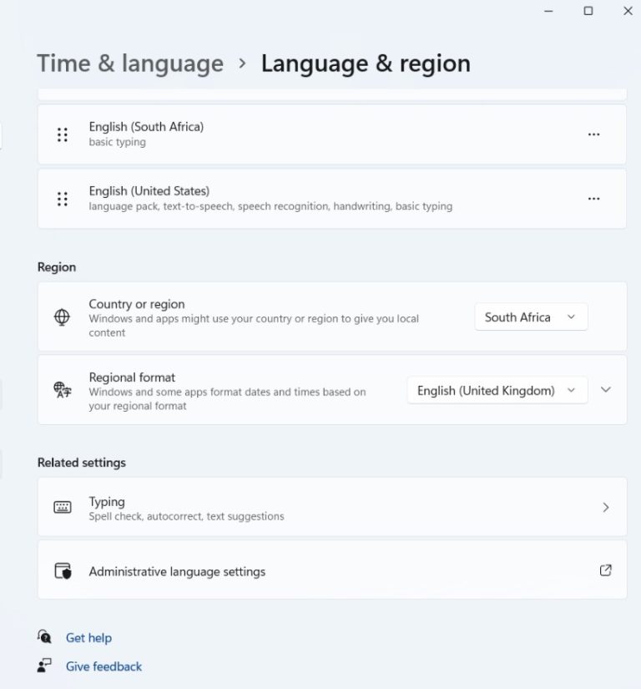
Task: Select the English (United States) language row
Action: point(332,199)
